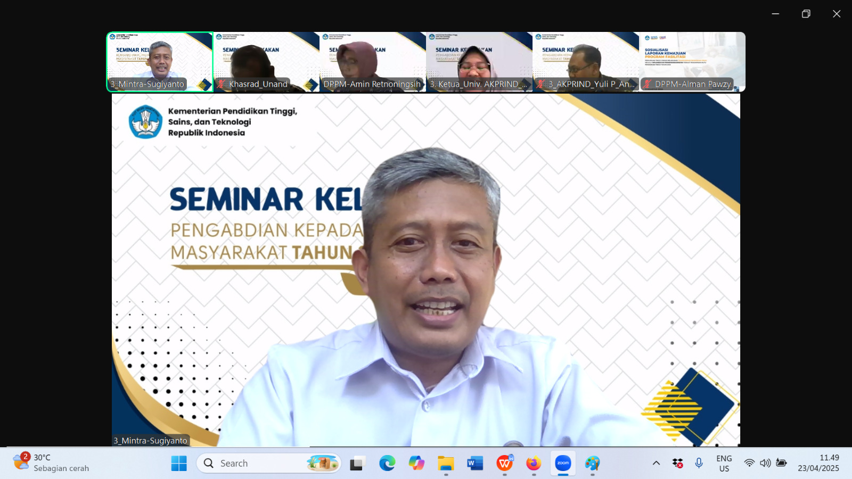Launch Microsoft Edge from the taskbar
This screenshot has width=852, height=479.
click(387, 464)
